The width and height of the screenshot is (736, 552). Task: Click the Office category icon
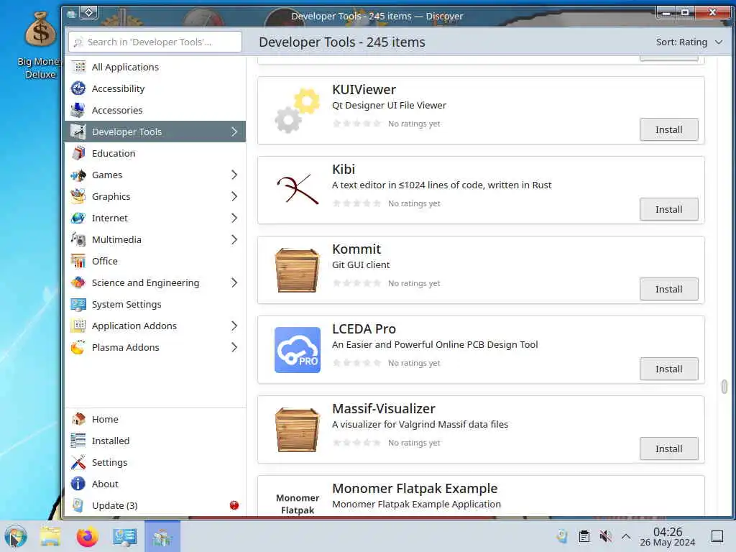click(x=78, y=262)
